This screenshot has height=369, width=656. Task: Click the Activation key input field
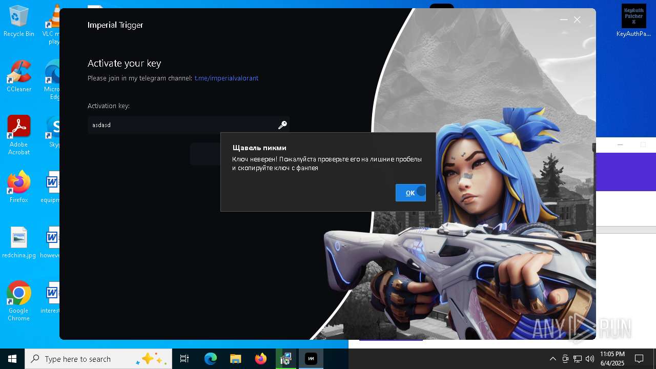pyautogui.click(x=188, y=125)
